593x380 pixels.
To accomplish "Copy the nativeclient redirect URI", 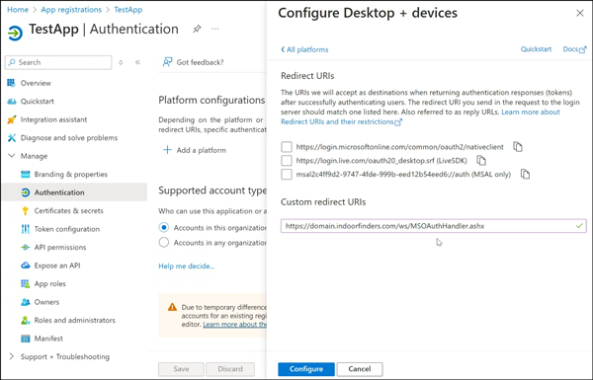I will [518, 146].
